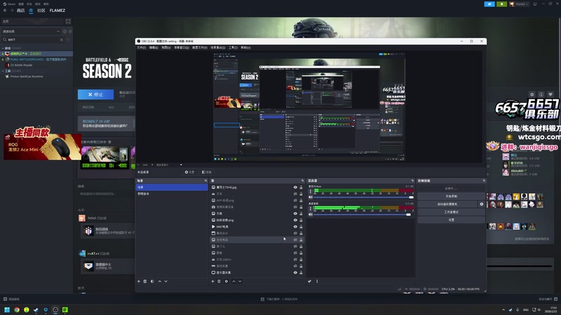Undock the OBS controls panel
Viewport: 561px width, 315px height.
tap(484, 181)
